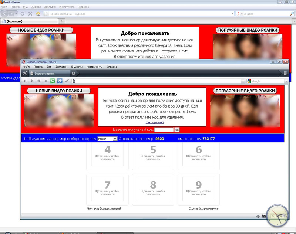Expand the Firefox address bar dropdown arrow
Image resolution: width=296 pixels, height=234 pixels.
(232, 14)
